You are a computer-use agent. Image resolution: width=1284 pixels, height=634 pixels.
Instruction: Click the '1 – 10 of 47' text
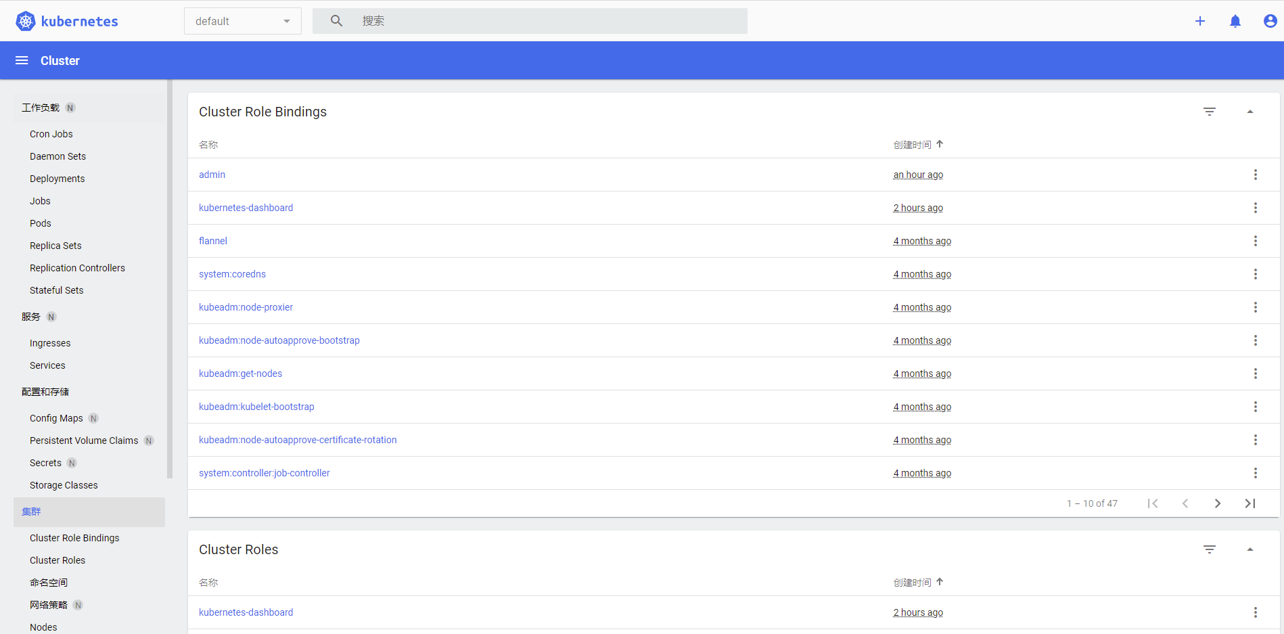pyautogui.click(x=1092, y=503)
